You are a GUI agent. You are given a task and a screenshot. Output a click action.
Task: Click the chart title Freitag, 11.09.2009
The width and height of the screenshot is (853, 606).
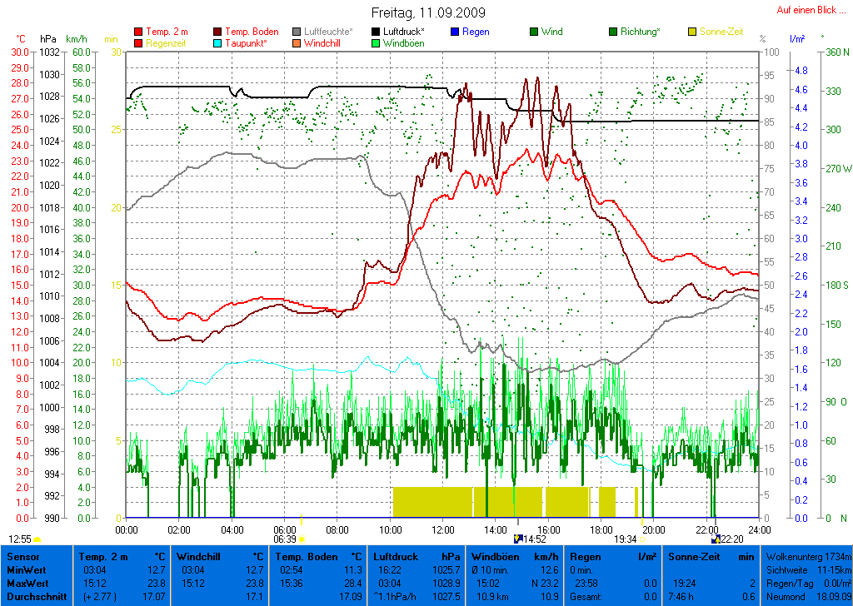(x=428, y=13)
